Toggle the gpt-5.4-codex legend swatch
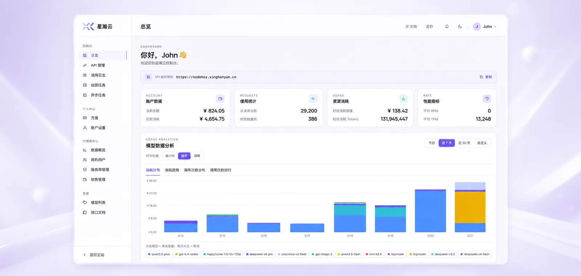This screenshot has height=276, width=581. (176, 254)
